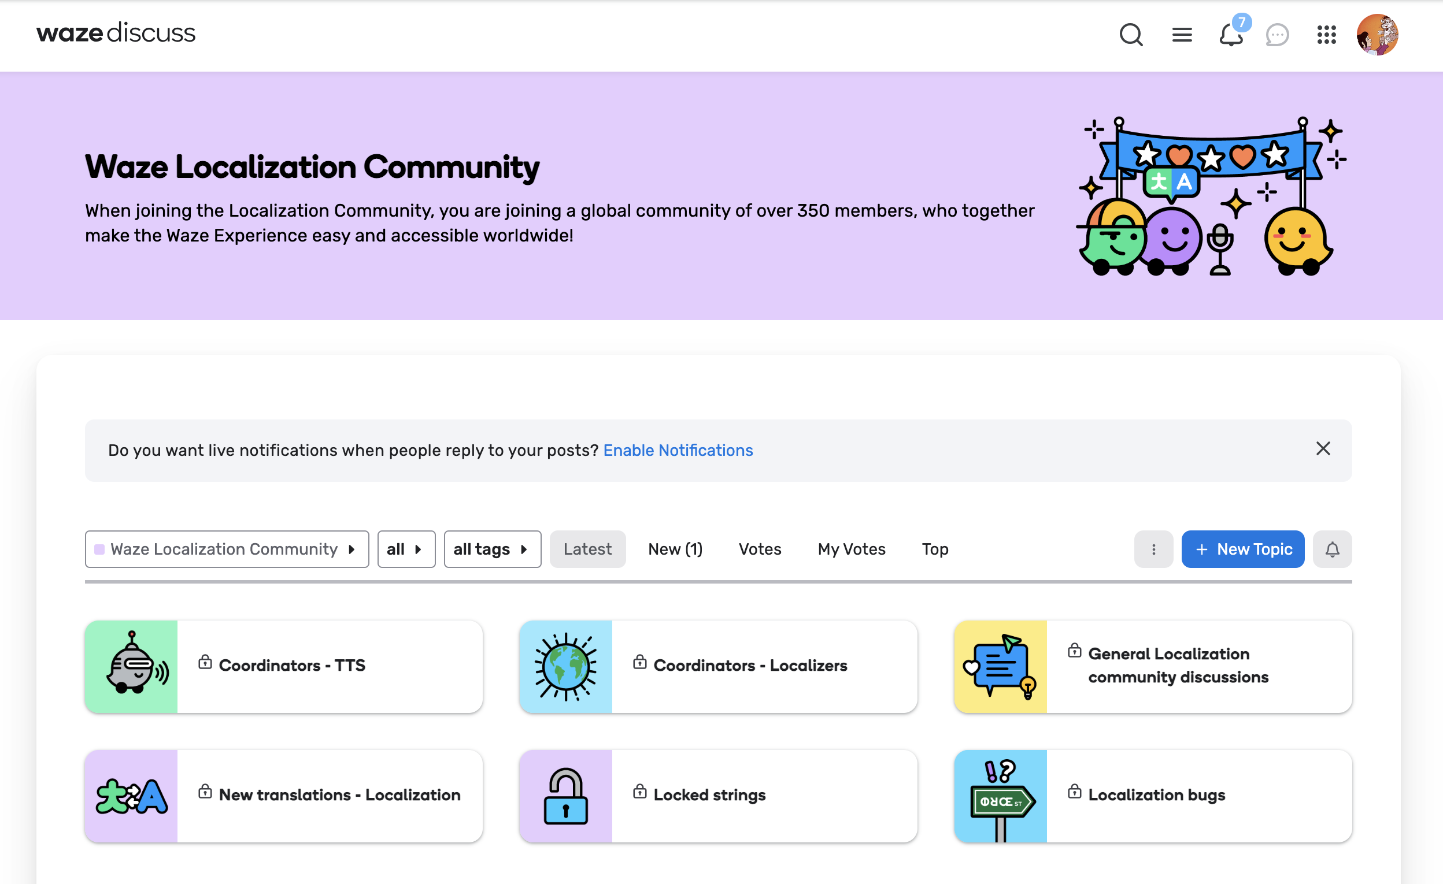1443x884 pixels.
Task: Open the search magnifier icon
Action: coord(1131,35)
